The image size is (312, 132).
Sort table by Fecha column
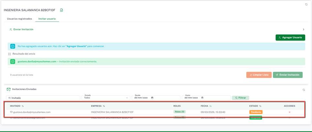point(211,106)
